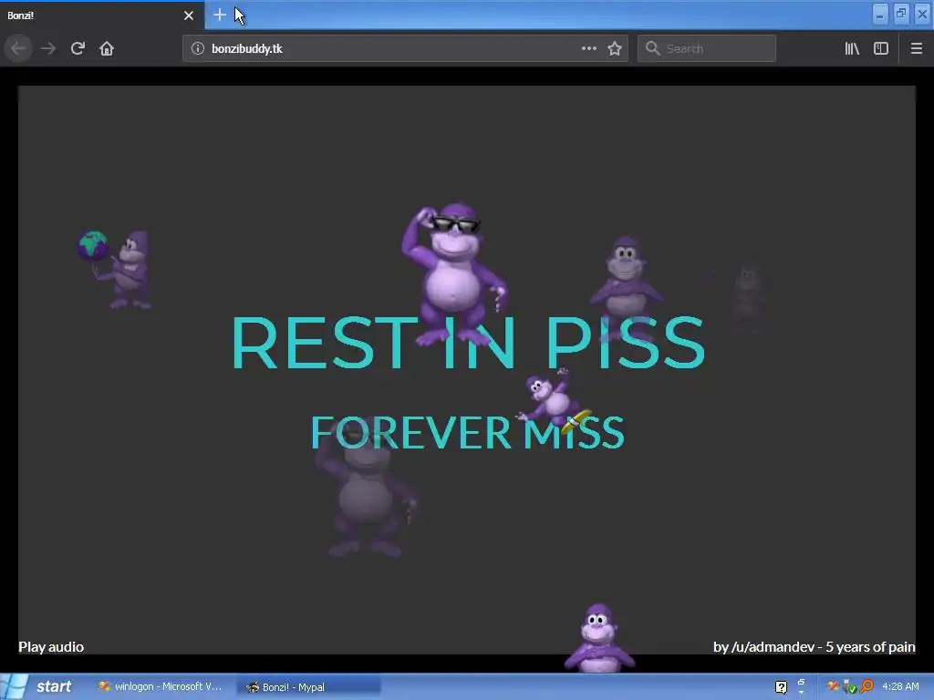Click the FOREVER MISS text

pos(468,432)
